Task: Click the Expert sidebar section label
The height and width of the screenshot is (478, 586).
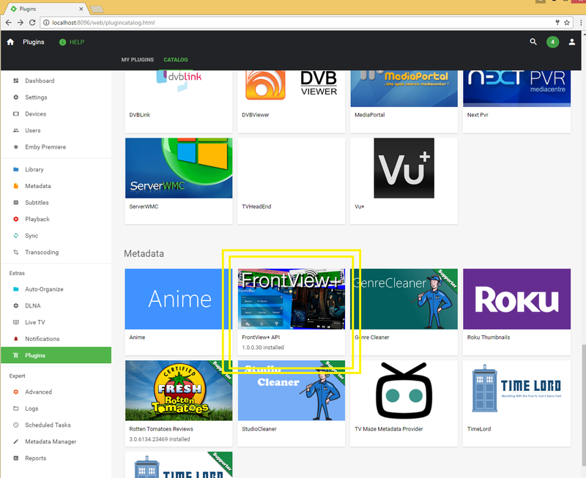Action: [17, 376]
